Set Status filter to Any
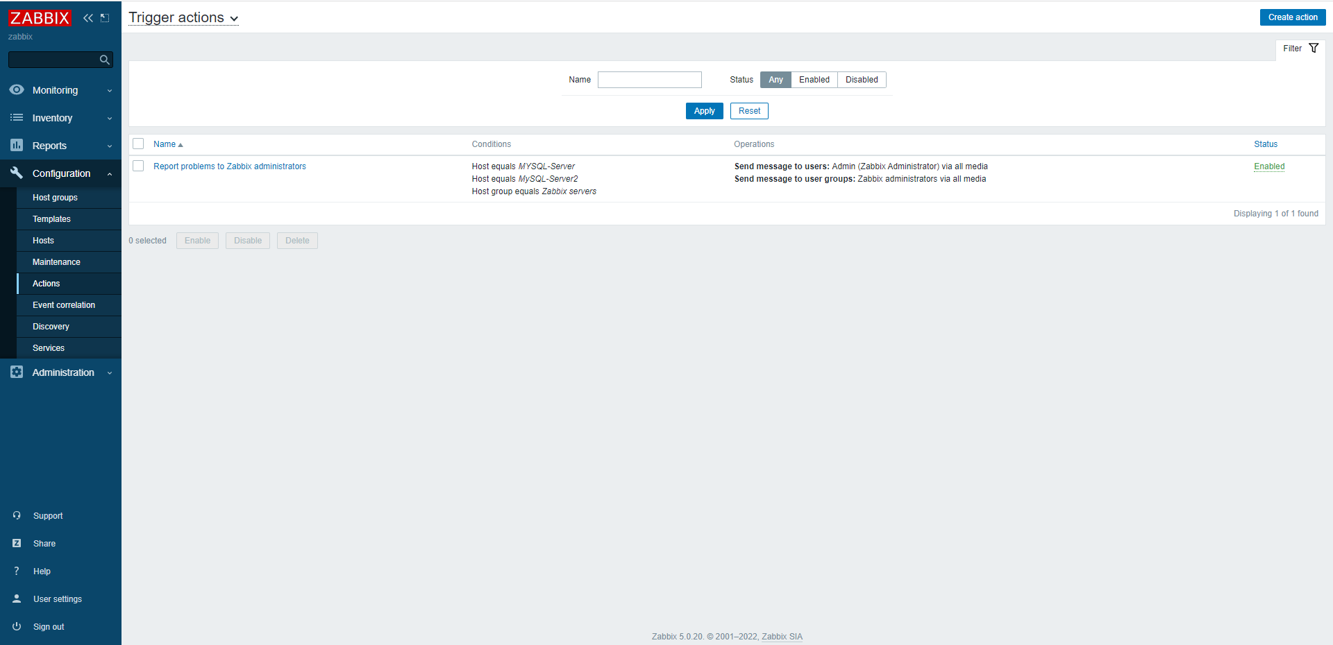This screenshot has height=645, width=1333. [x=776, y=80]
